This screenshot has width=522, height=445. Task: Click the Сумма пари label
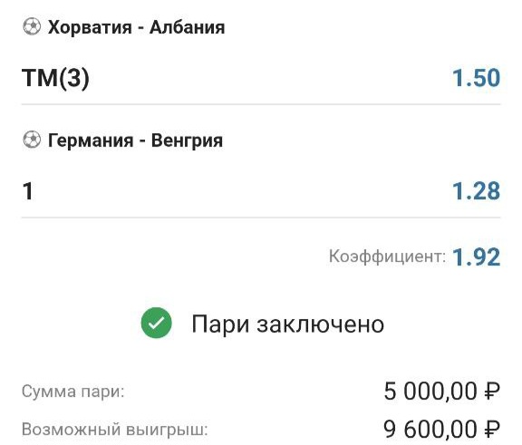tap(72, 392)
